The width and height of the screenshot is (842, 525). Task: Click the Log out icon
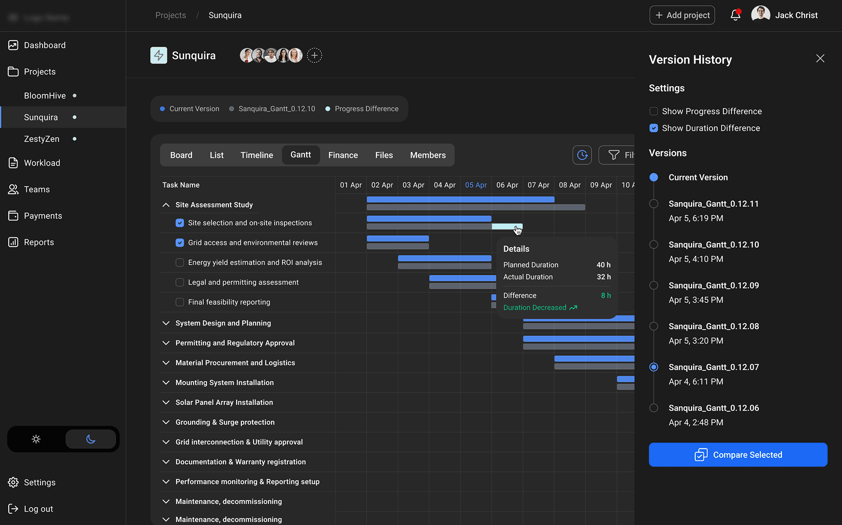pos(13,509)
